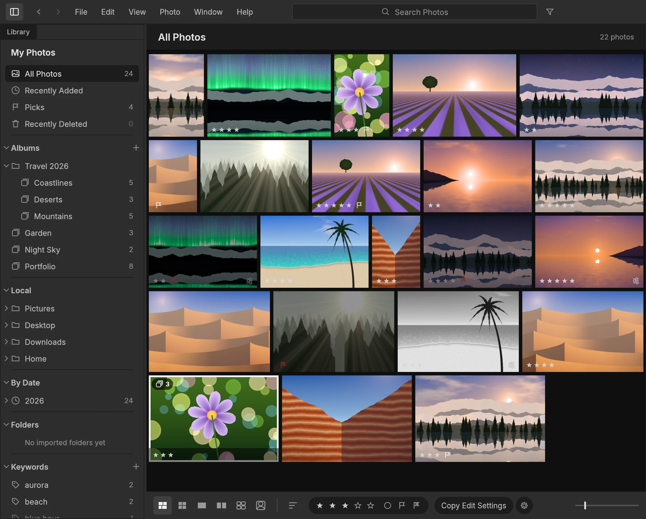Viewport: 646px width, 519px height.
Task: Set rating to one star
Action: click(320, 505)
